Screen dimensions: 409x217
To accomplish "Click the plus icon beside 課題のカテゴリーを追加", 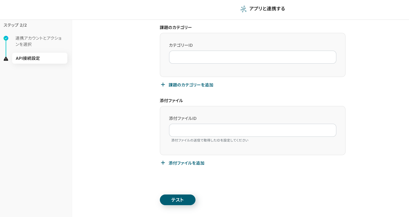I will click(163, 85).
